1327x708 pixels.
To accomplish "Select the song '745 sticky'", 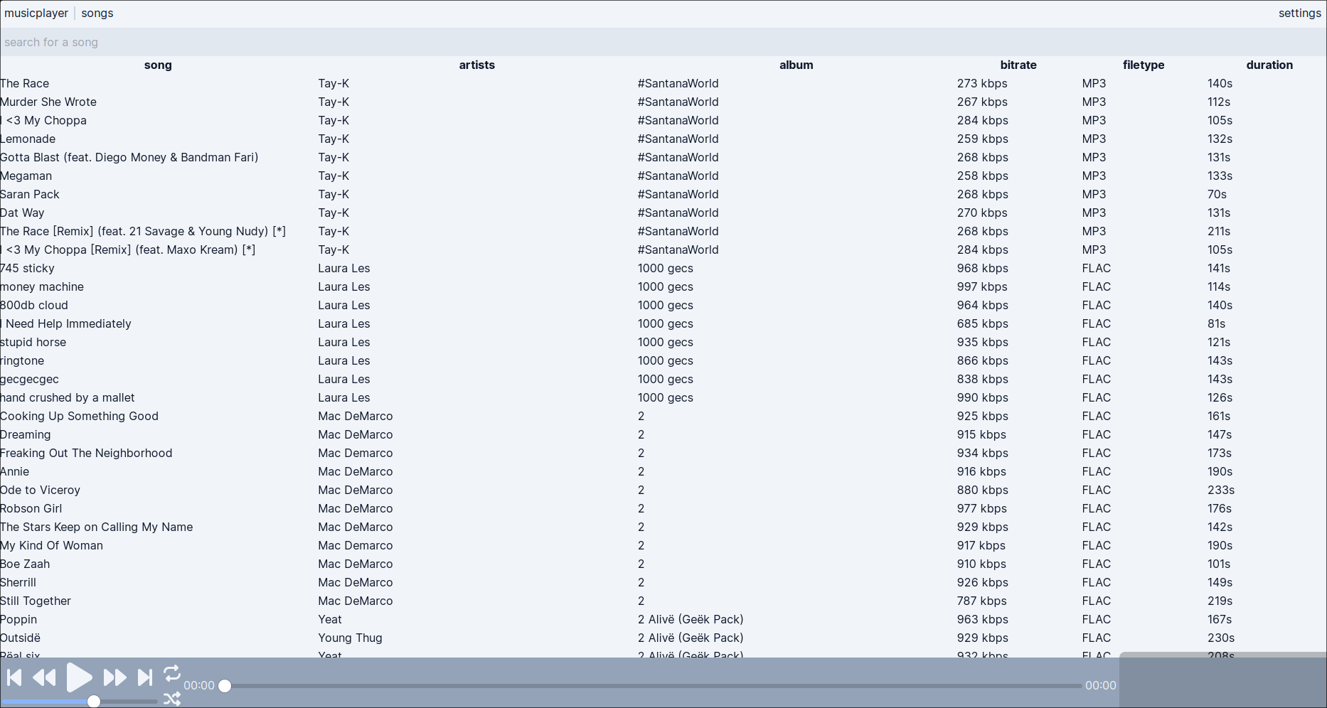I will (x=27, y=268).
